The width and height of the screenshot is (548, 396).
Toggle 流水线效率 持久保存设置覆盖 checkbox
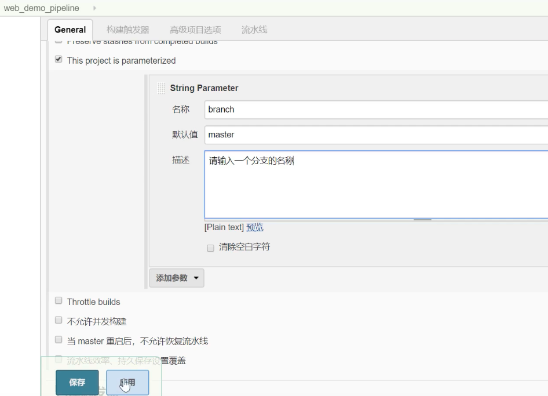(x=59, y=359)
